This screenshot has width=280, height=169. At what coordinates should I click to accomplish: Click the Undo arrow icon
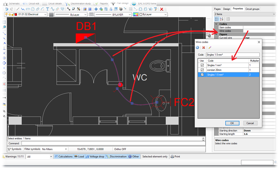pos(7,9)
